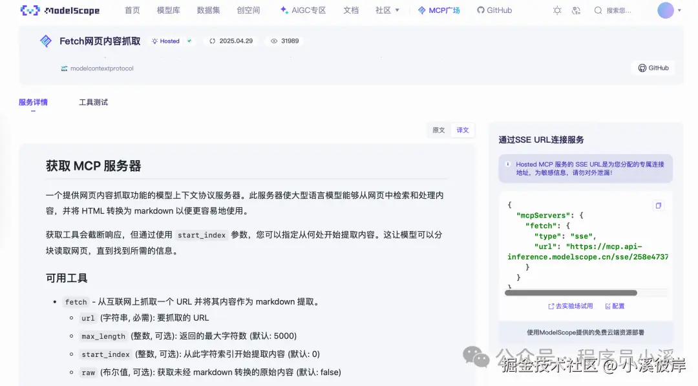Viewport: 698px width, 386px height.
Task: Click the 31989 view count badge
Action: [x=285, y=41]
